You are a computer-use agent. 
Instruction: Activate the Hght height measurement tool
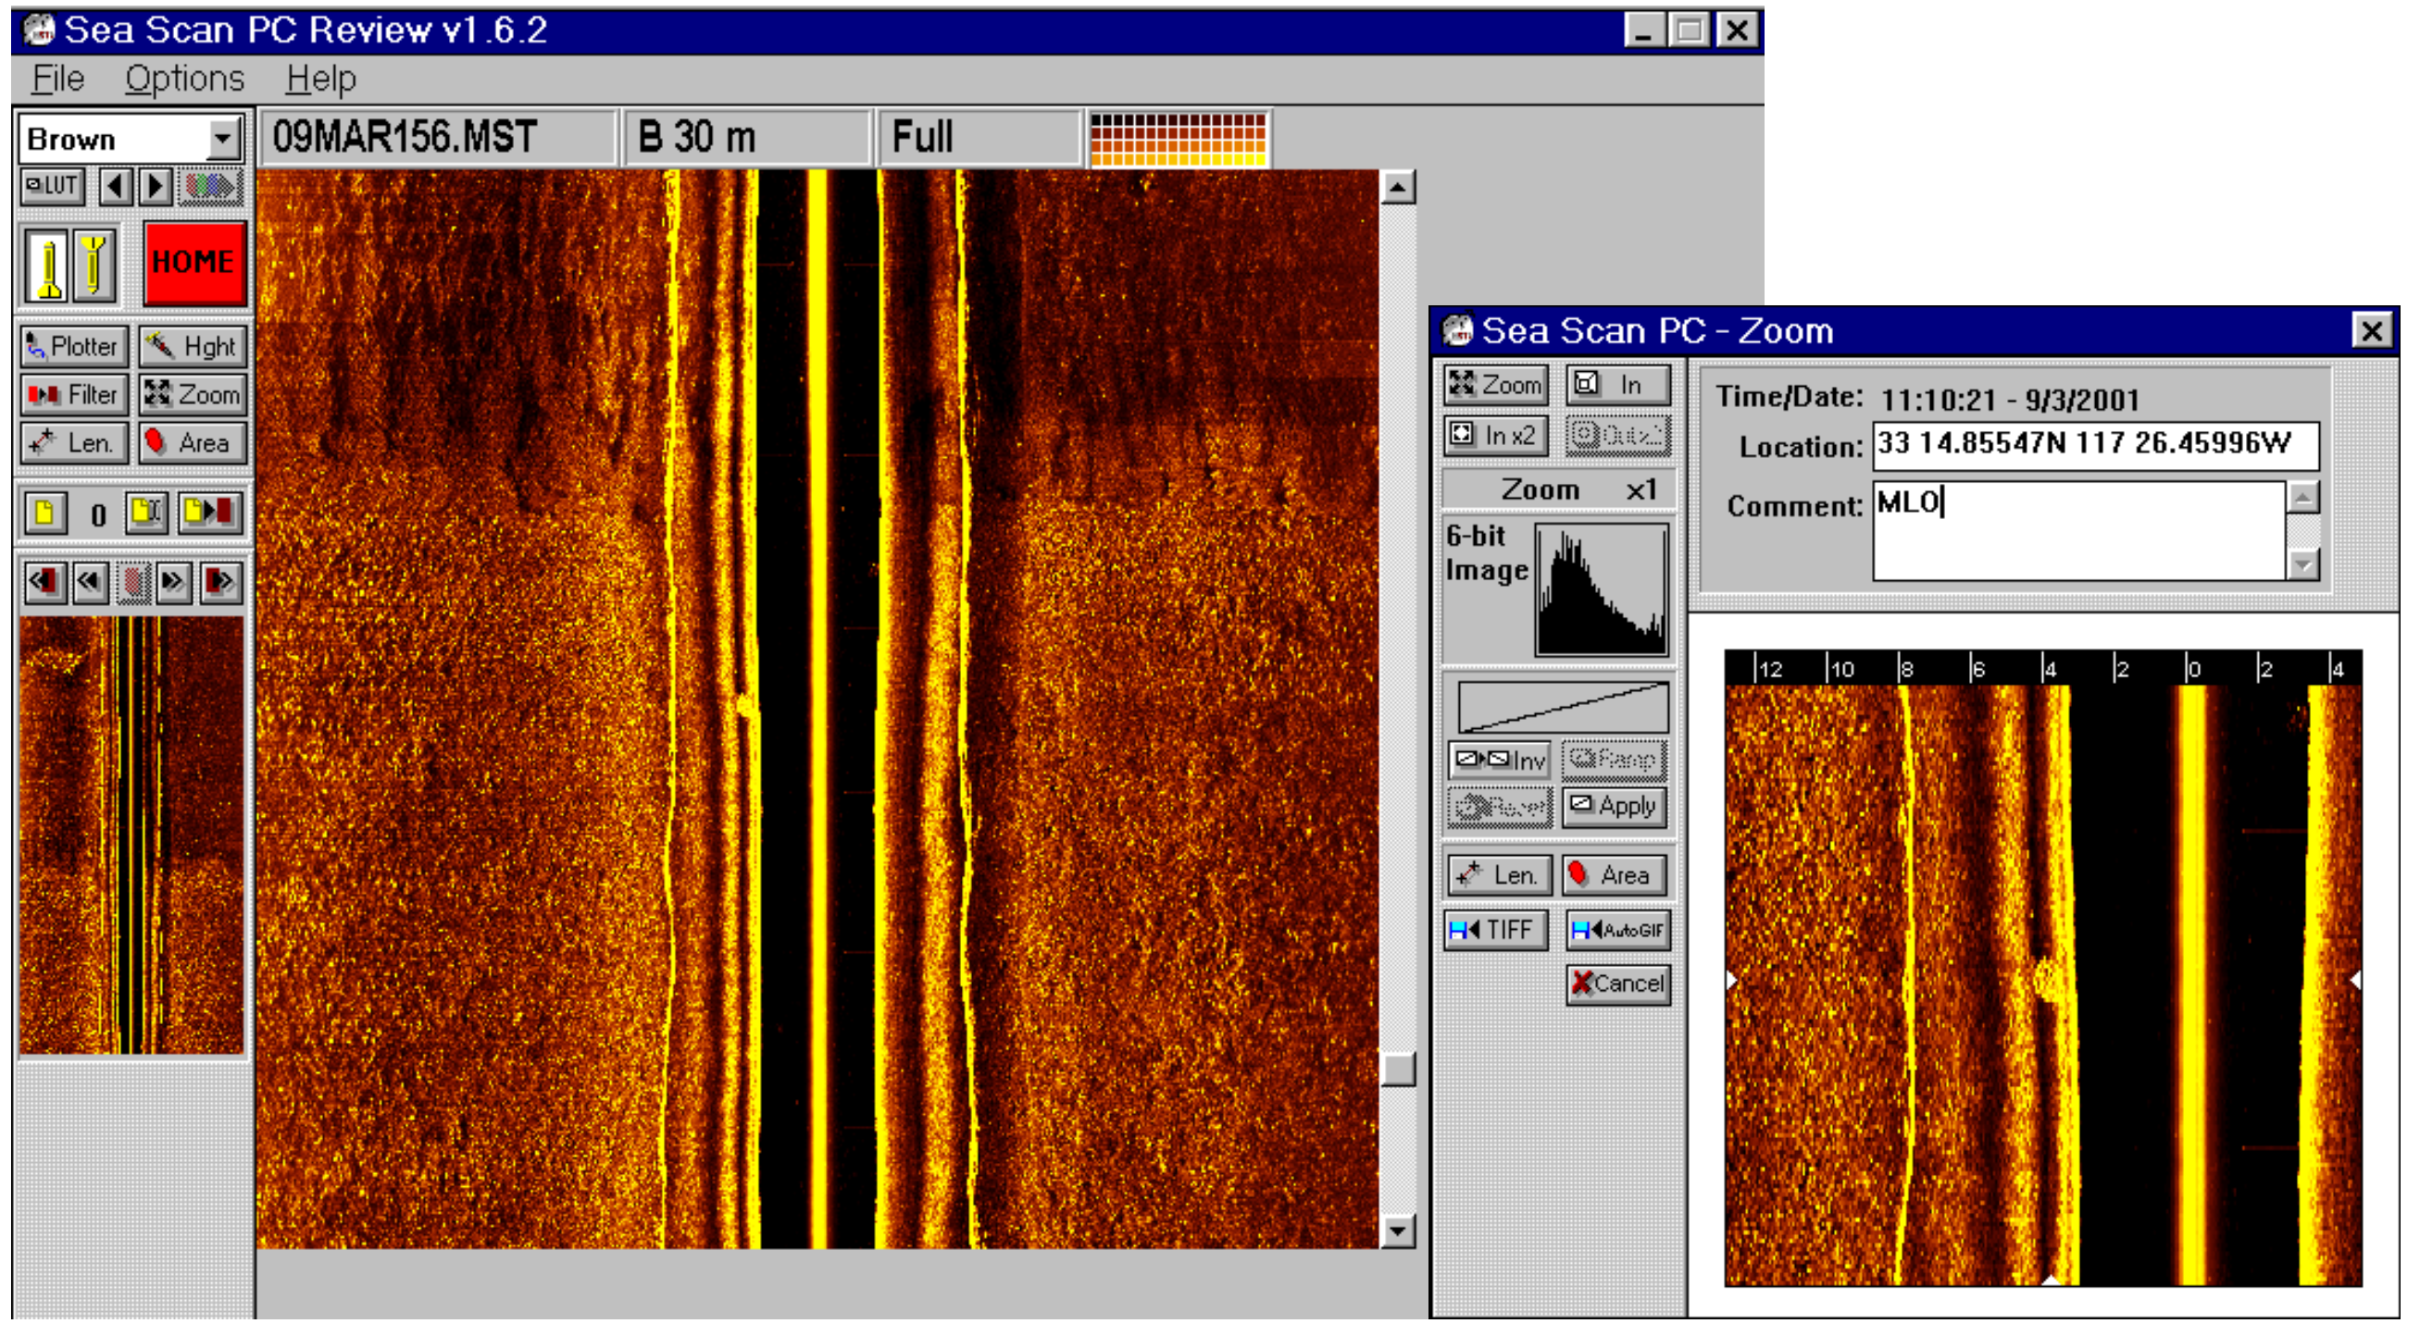click(x=193, y=346)
